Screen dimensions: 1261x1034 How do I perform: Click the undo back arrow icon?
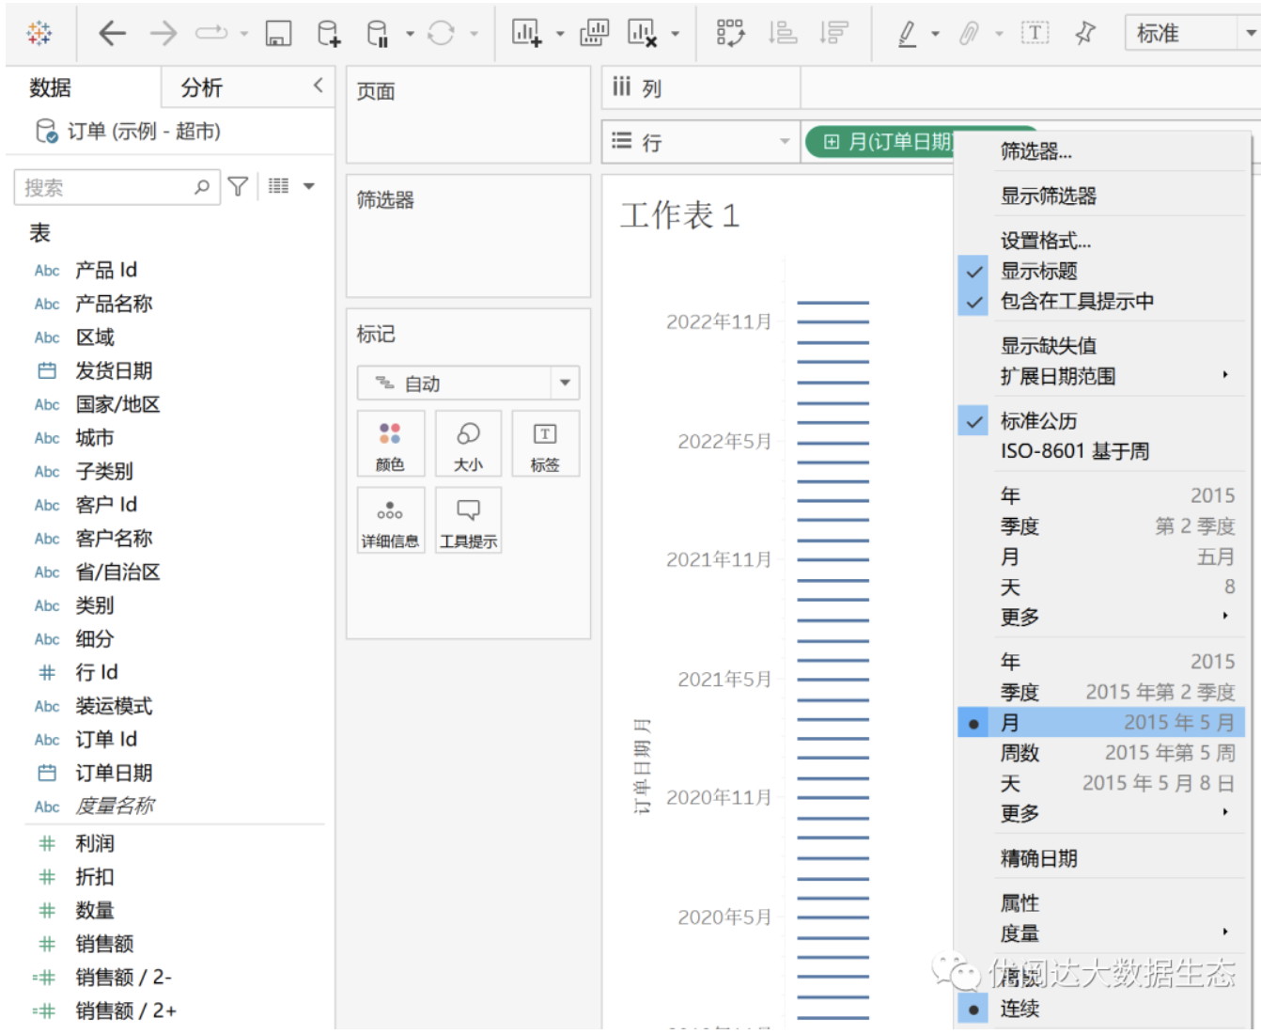[112, 34]
